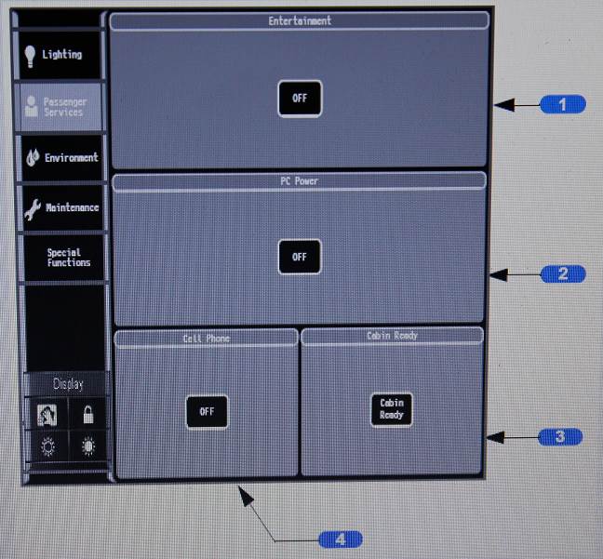Open the Maintenance menu
Image resolution: width=603 pixels, height=559 pixels.
(x=63, y=207)
